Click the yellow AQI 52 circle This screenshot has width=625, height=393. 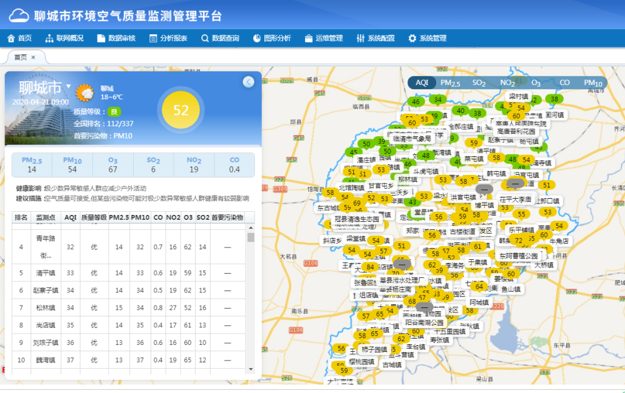tap(181, 110)
